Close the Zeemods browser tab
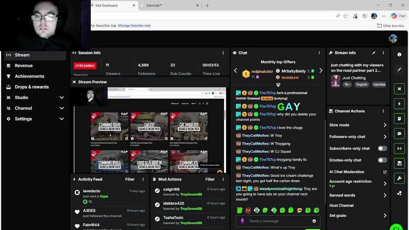409x230 pixels. (x=197, y=5)
